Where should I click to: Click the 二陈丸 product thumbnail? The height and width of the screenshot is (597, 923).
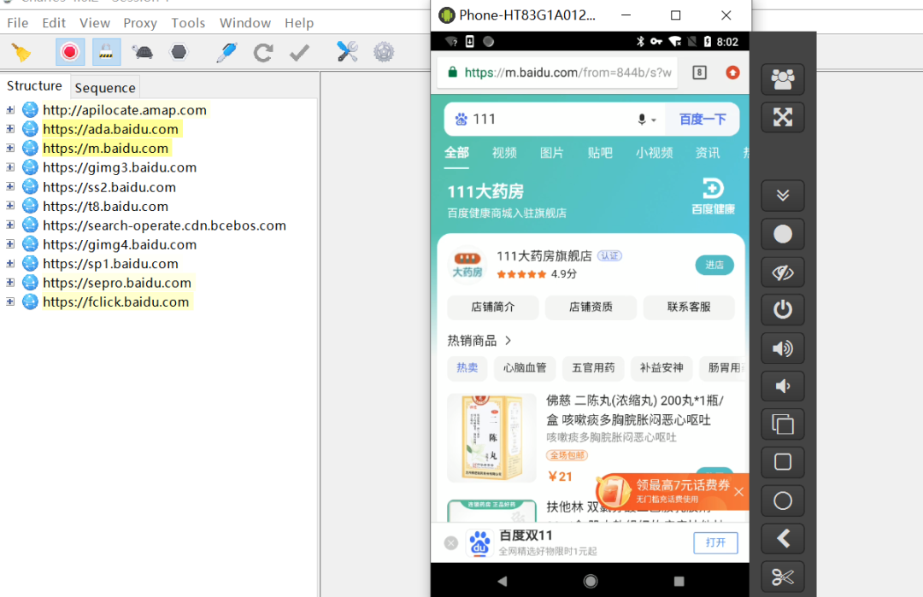coord(491,437)
